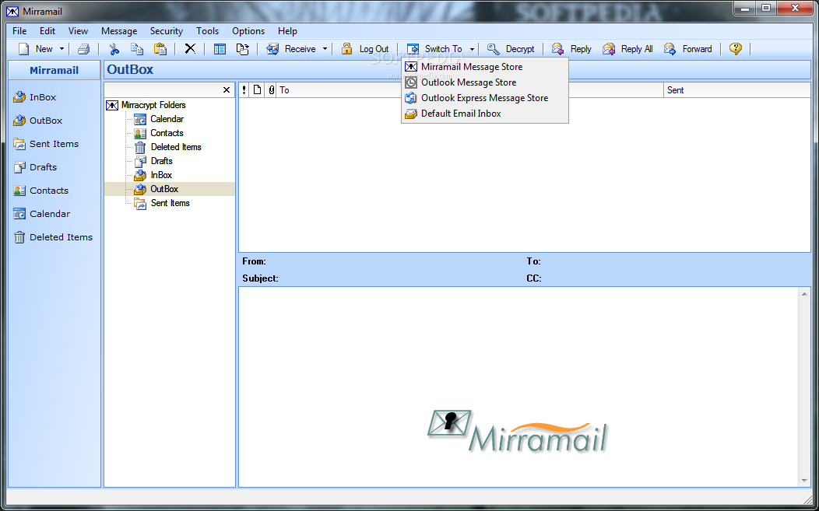Select the Mirracrypt Folders root node
Image resolution: width=819 pixels, height=511 pixels.
[146, 105]
